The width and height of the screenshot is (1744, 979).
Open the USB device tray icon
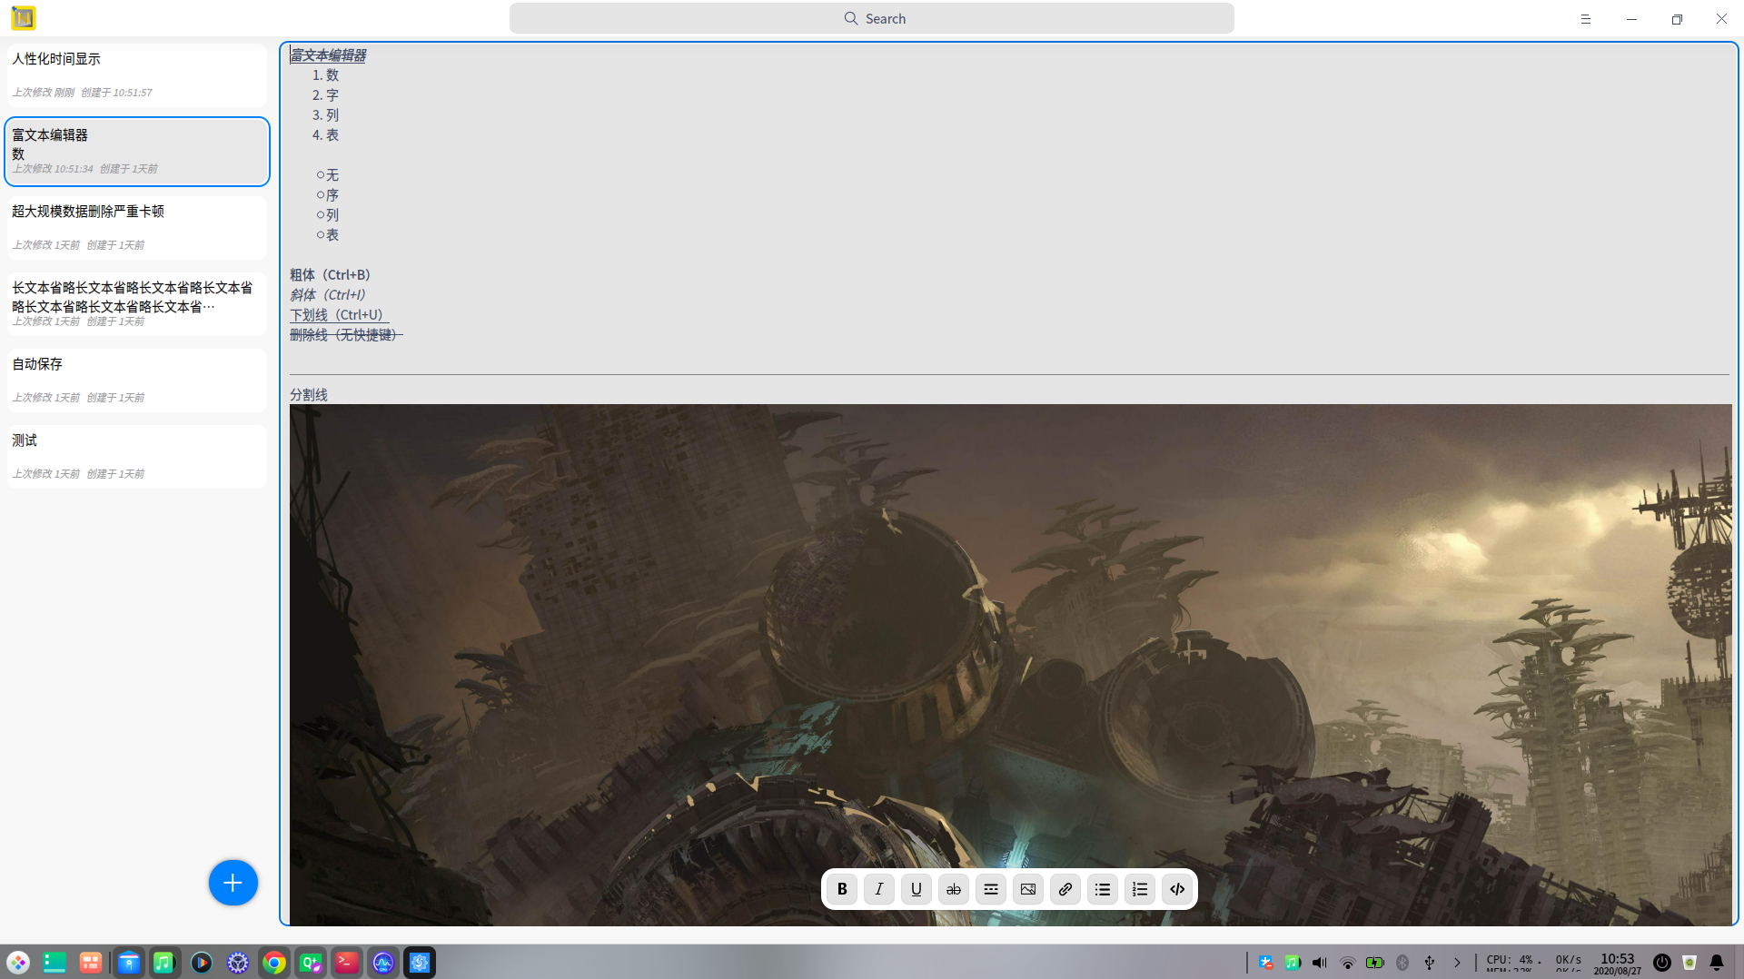click(x=1430, y=963)
